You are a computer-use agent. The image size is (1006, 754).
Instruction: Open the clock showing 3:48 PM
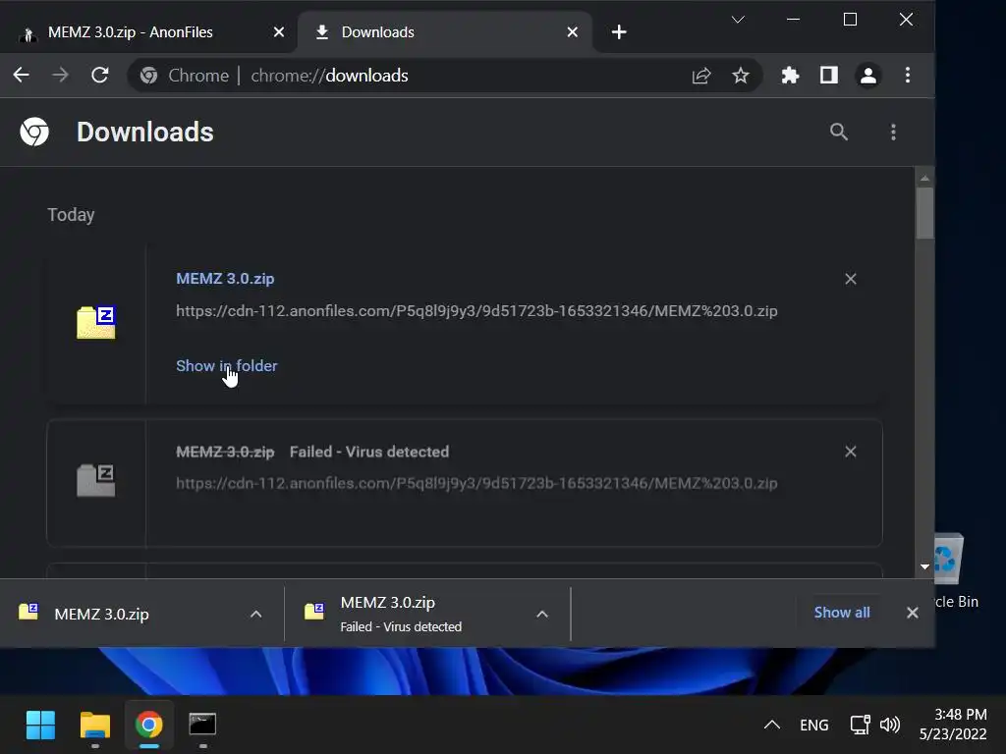click(953, 725)
